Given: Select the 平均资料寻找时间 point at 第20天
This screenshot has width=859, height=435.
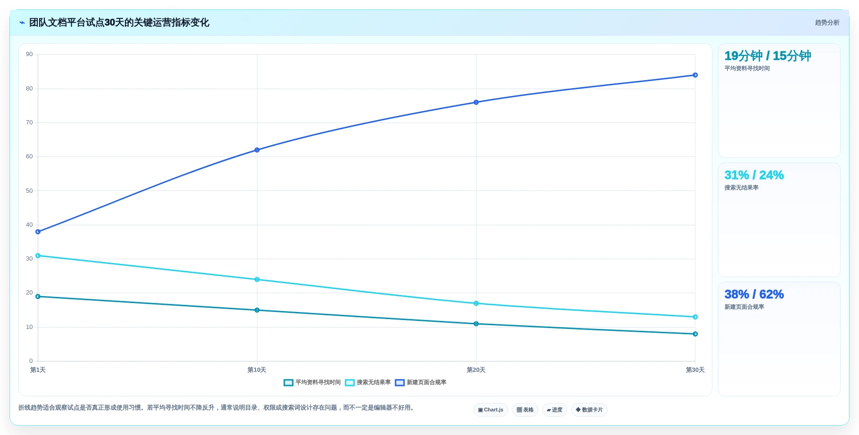Looking at the screenshot, I should [476, 324].
